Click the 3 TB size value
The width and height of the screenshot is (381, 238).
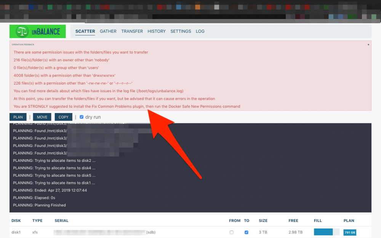pos(263,232)
